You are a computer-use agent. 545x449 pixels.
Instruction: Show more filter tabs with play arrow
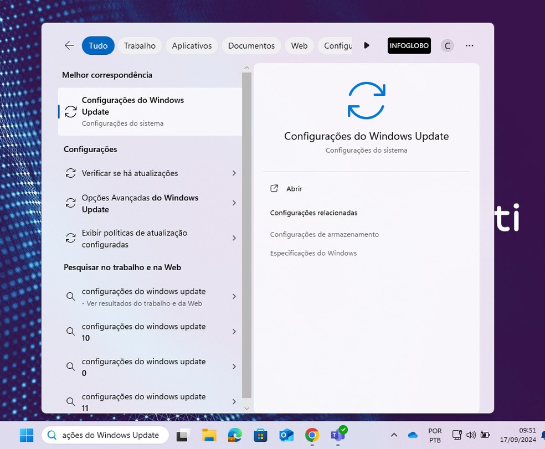coord(367,45)
